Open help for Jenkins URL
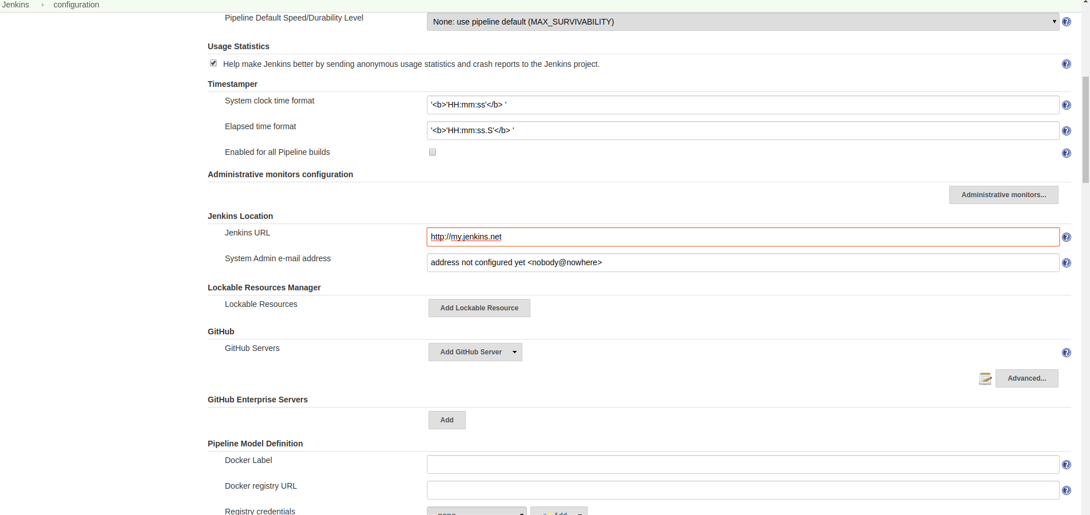 coord(1067,237)
